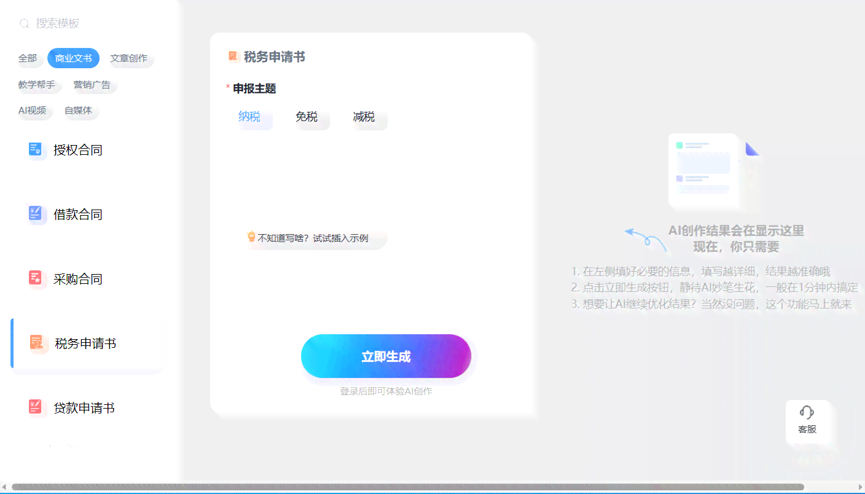Click the 采购合同 template icon
The width and height of the screenshot is (865, 494).
click(36, 278)
